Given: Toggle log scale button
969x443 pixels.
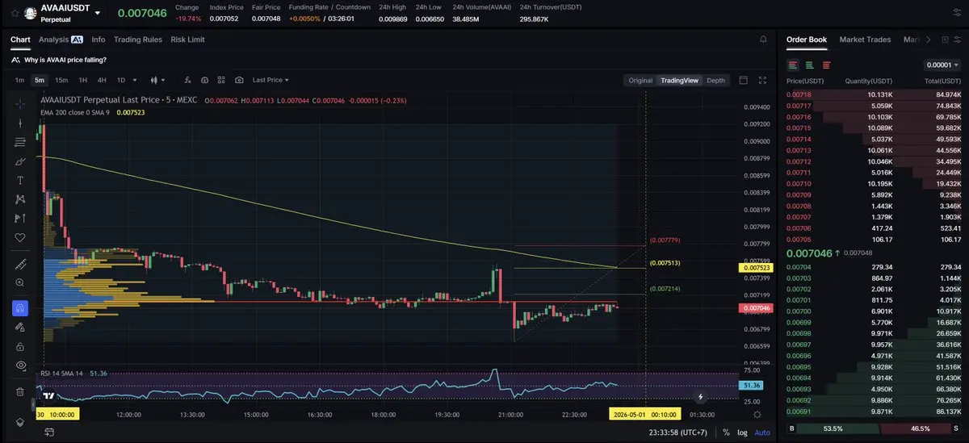Looking at the screenshot, I should tap(741, 433).
